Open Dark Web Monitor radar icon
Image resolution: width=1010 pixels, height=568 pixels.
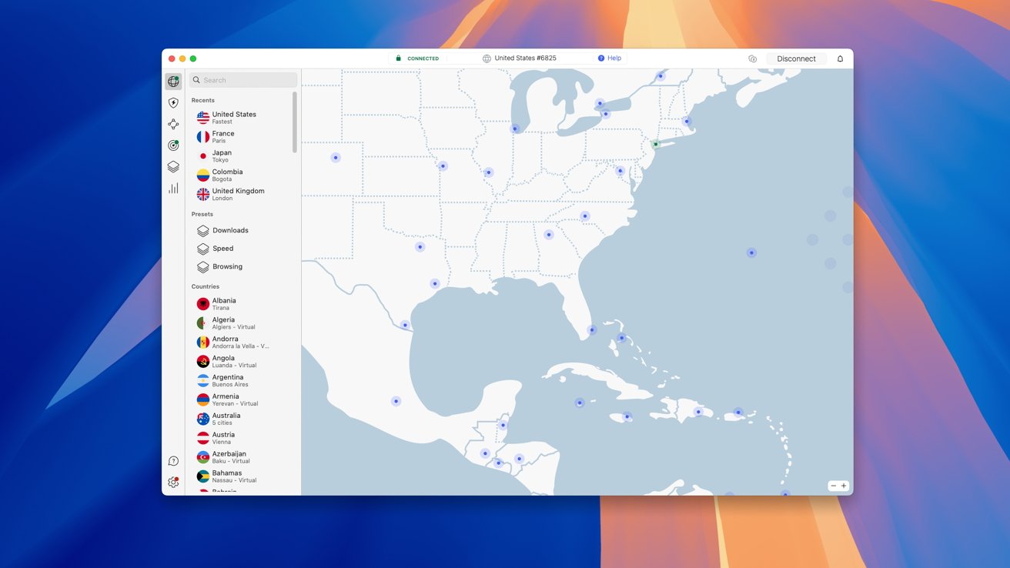click(x=173, y=145)
